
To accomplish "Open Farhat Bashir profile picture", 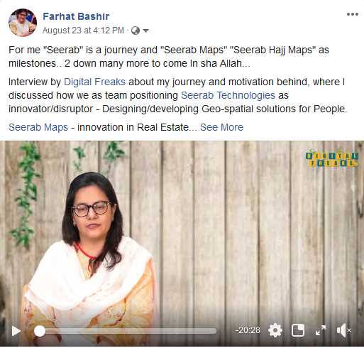I will 23,23.
